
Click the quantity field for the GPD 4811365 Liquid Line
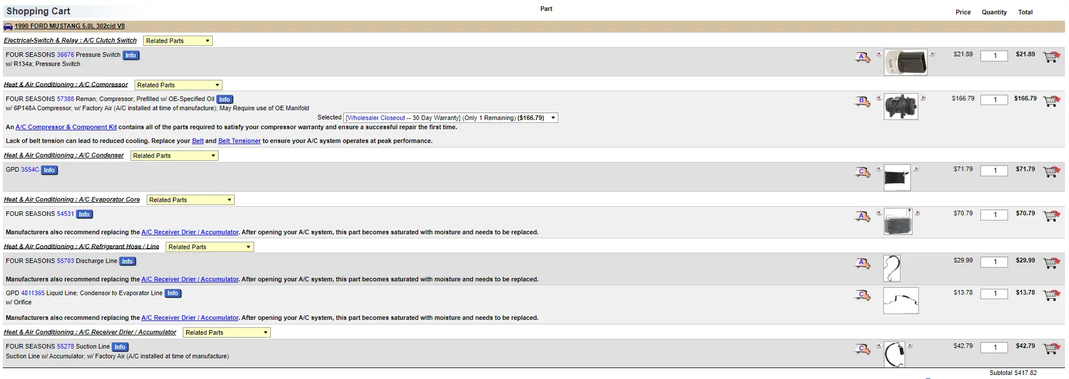(x=994, y=294)
